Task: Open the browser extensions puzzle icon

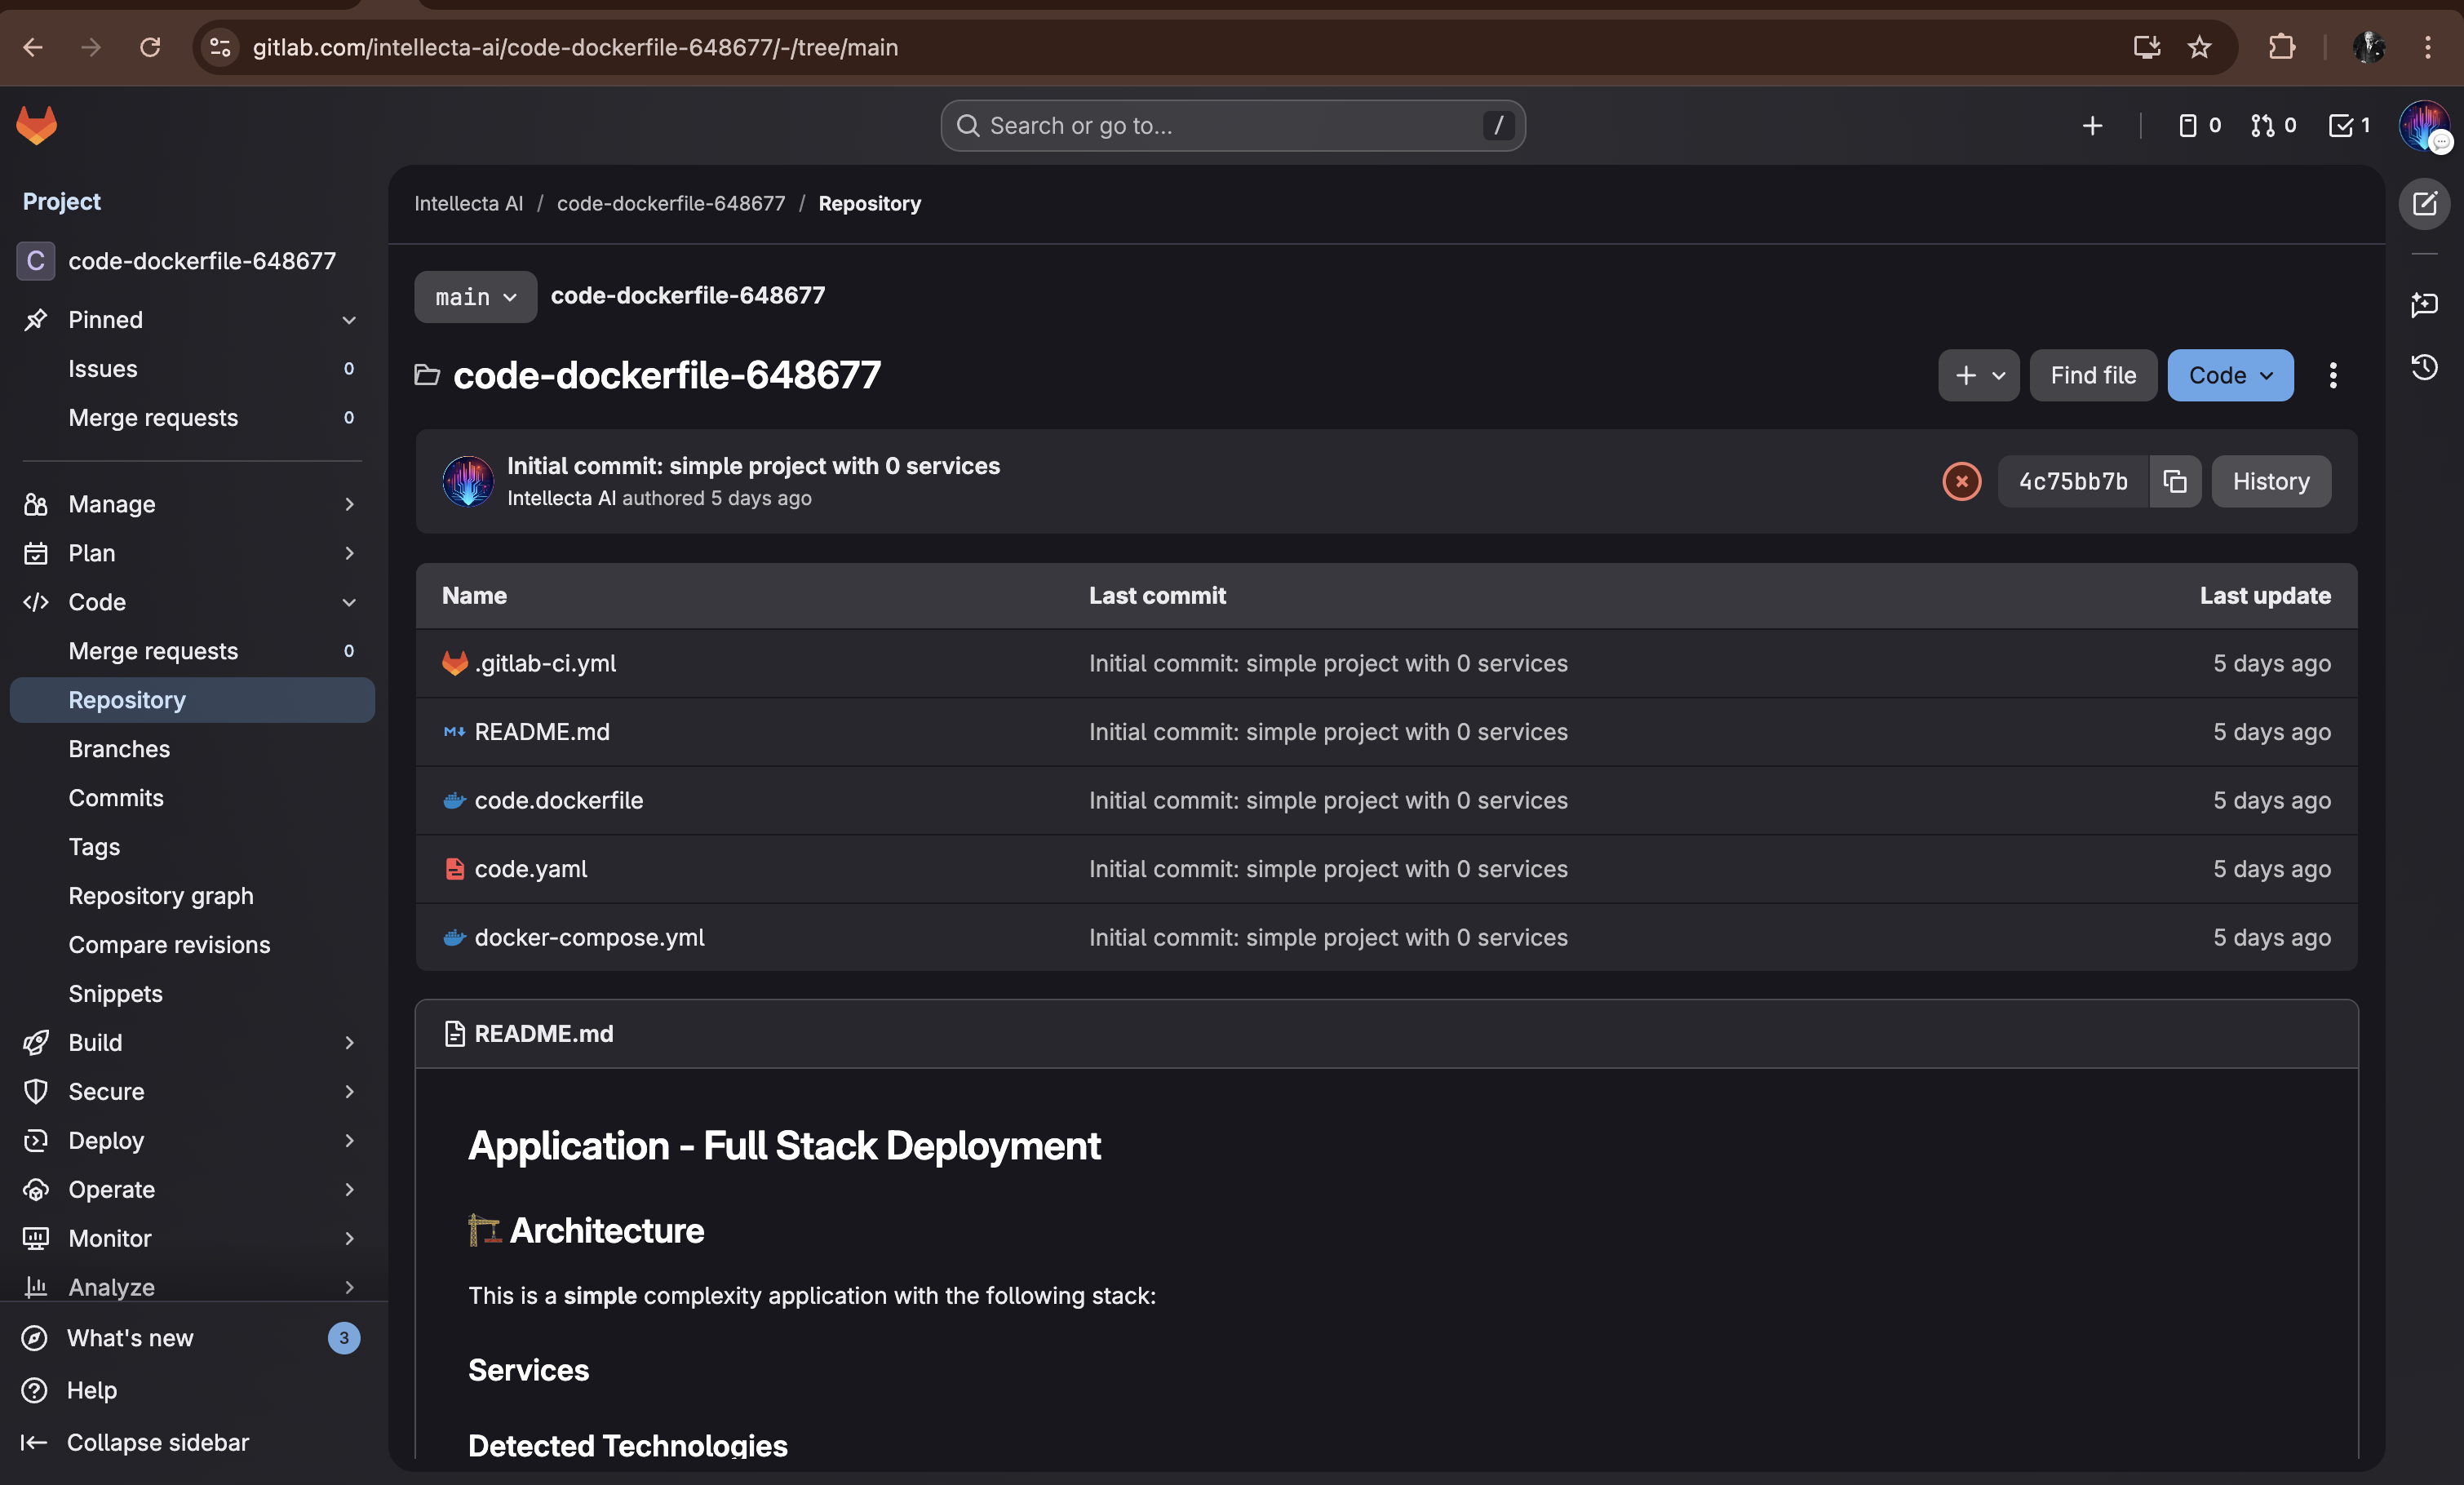Action: (x=2282, y=47)
